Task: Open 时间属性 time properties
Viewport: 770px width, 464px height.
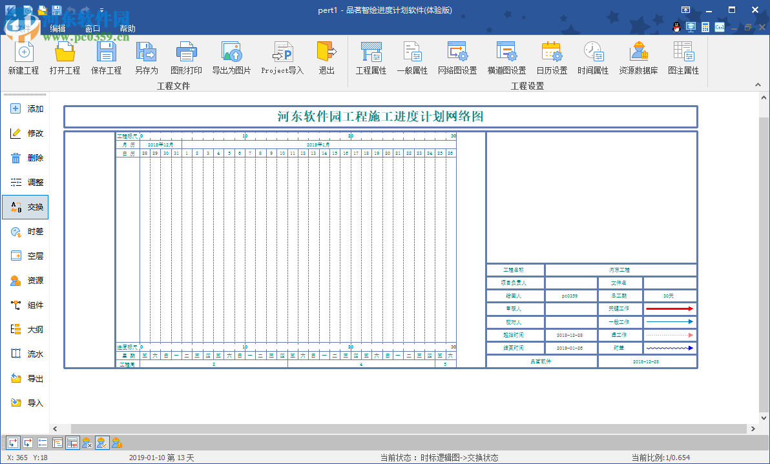Action: (x=593, y=58)
